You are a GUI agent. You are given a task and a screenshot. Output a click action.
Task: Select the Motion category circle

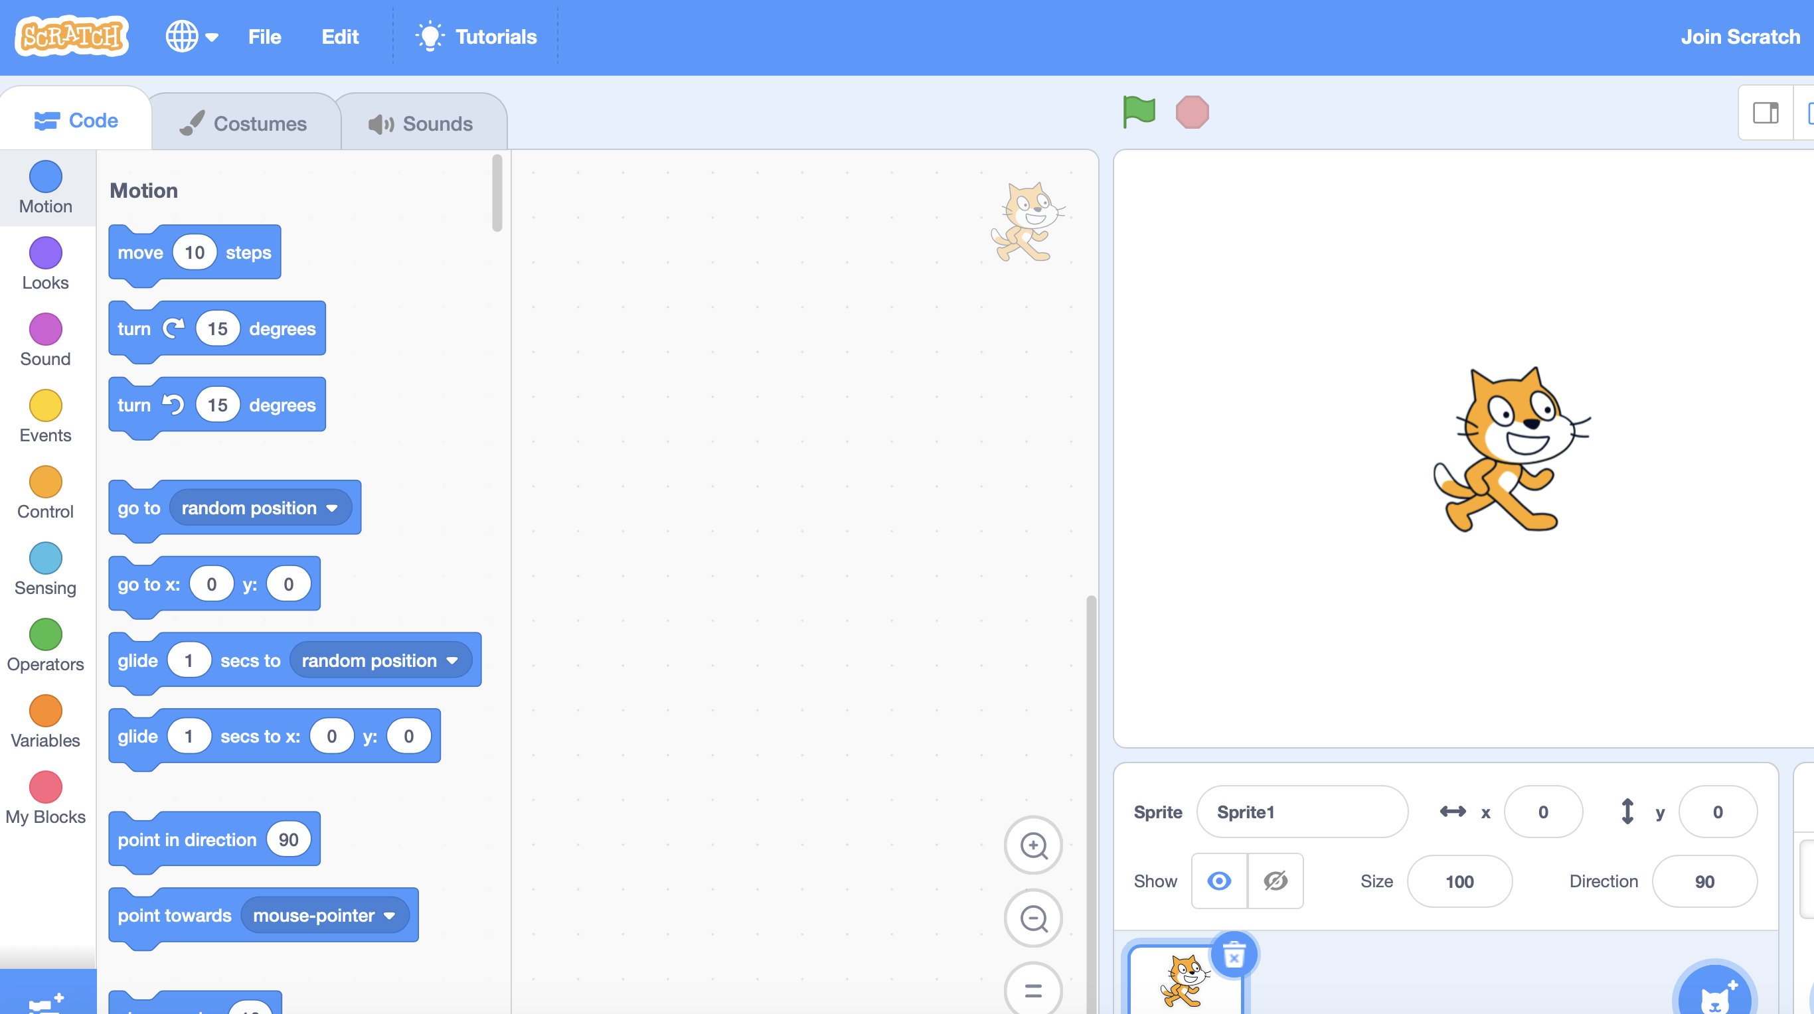pos(46,177)
